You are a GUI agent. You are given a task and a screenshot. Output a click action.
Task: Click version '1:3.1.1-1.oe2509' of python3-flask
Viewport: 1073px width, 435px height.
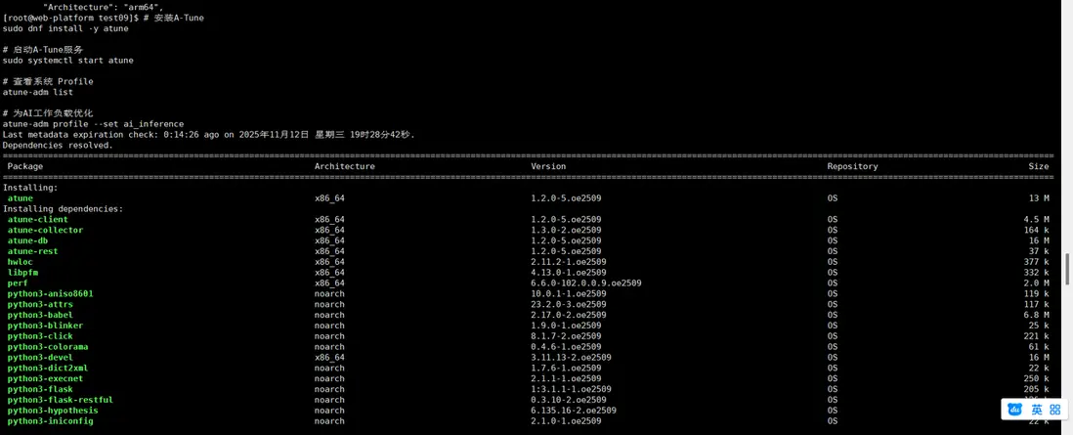click(x=571, y=389)
